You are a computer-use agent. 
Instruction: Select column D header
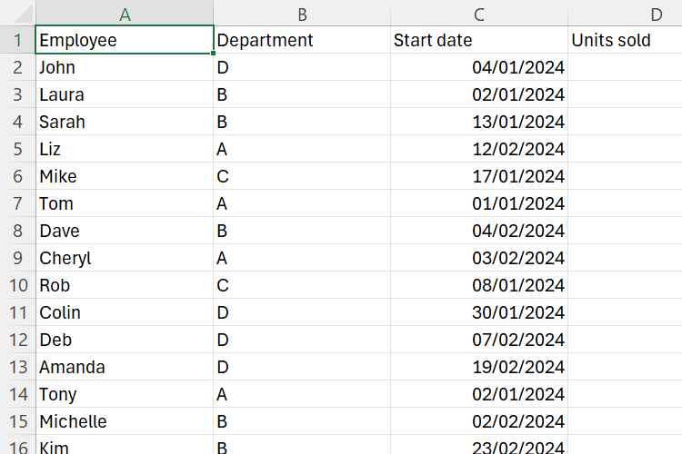point(655,14)
